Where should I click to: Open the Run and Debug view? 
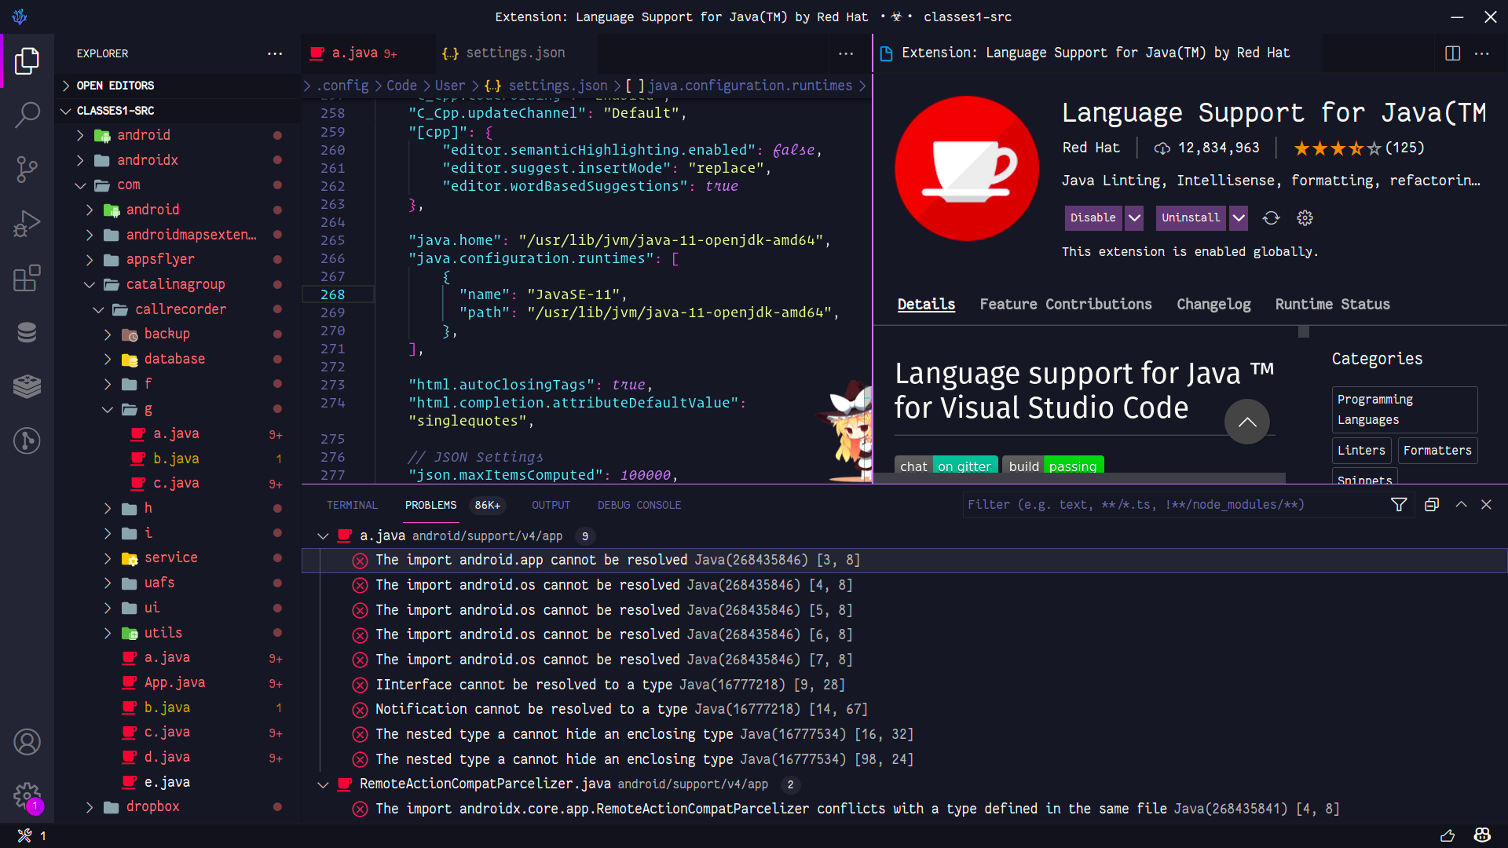(x=27, y=224)
